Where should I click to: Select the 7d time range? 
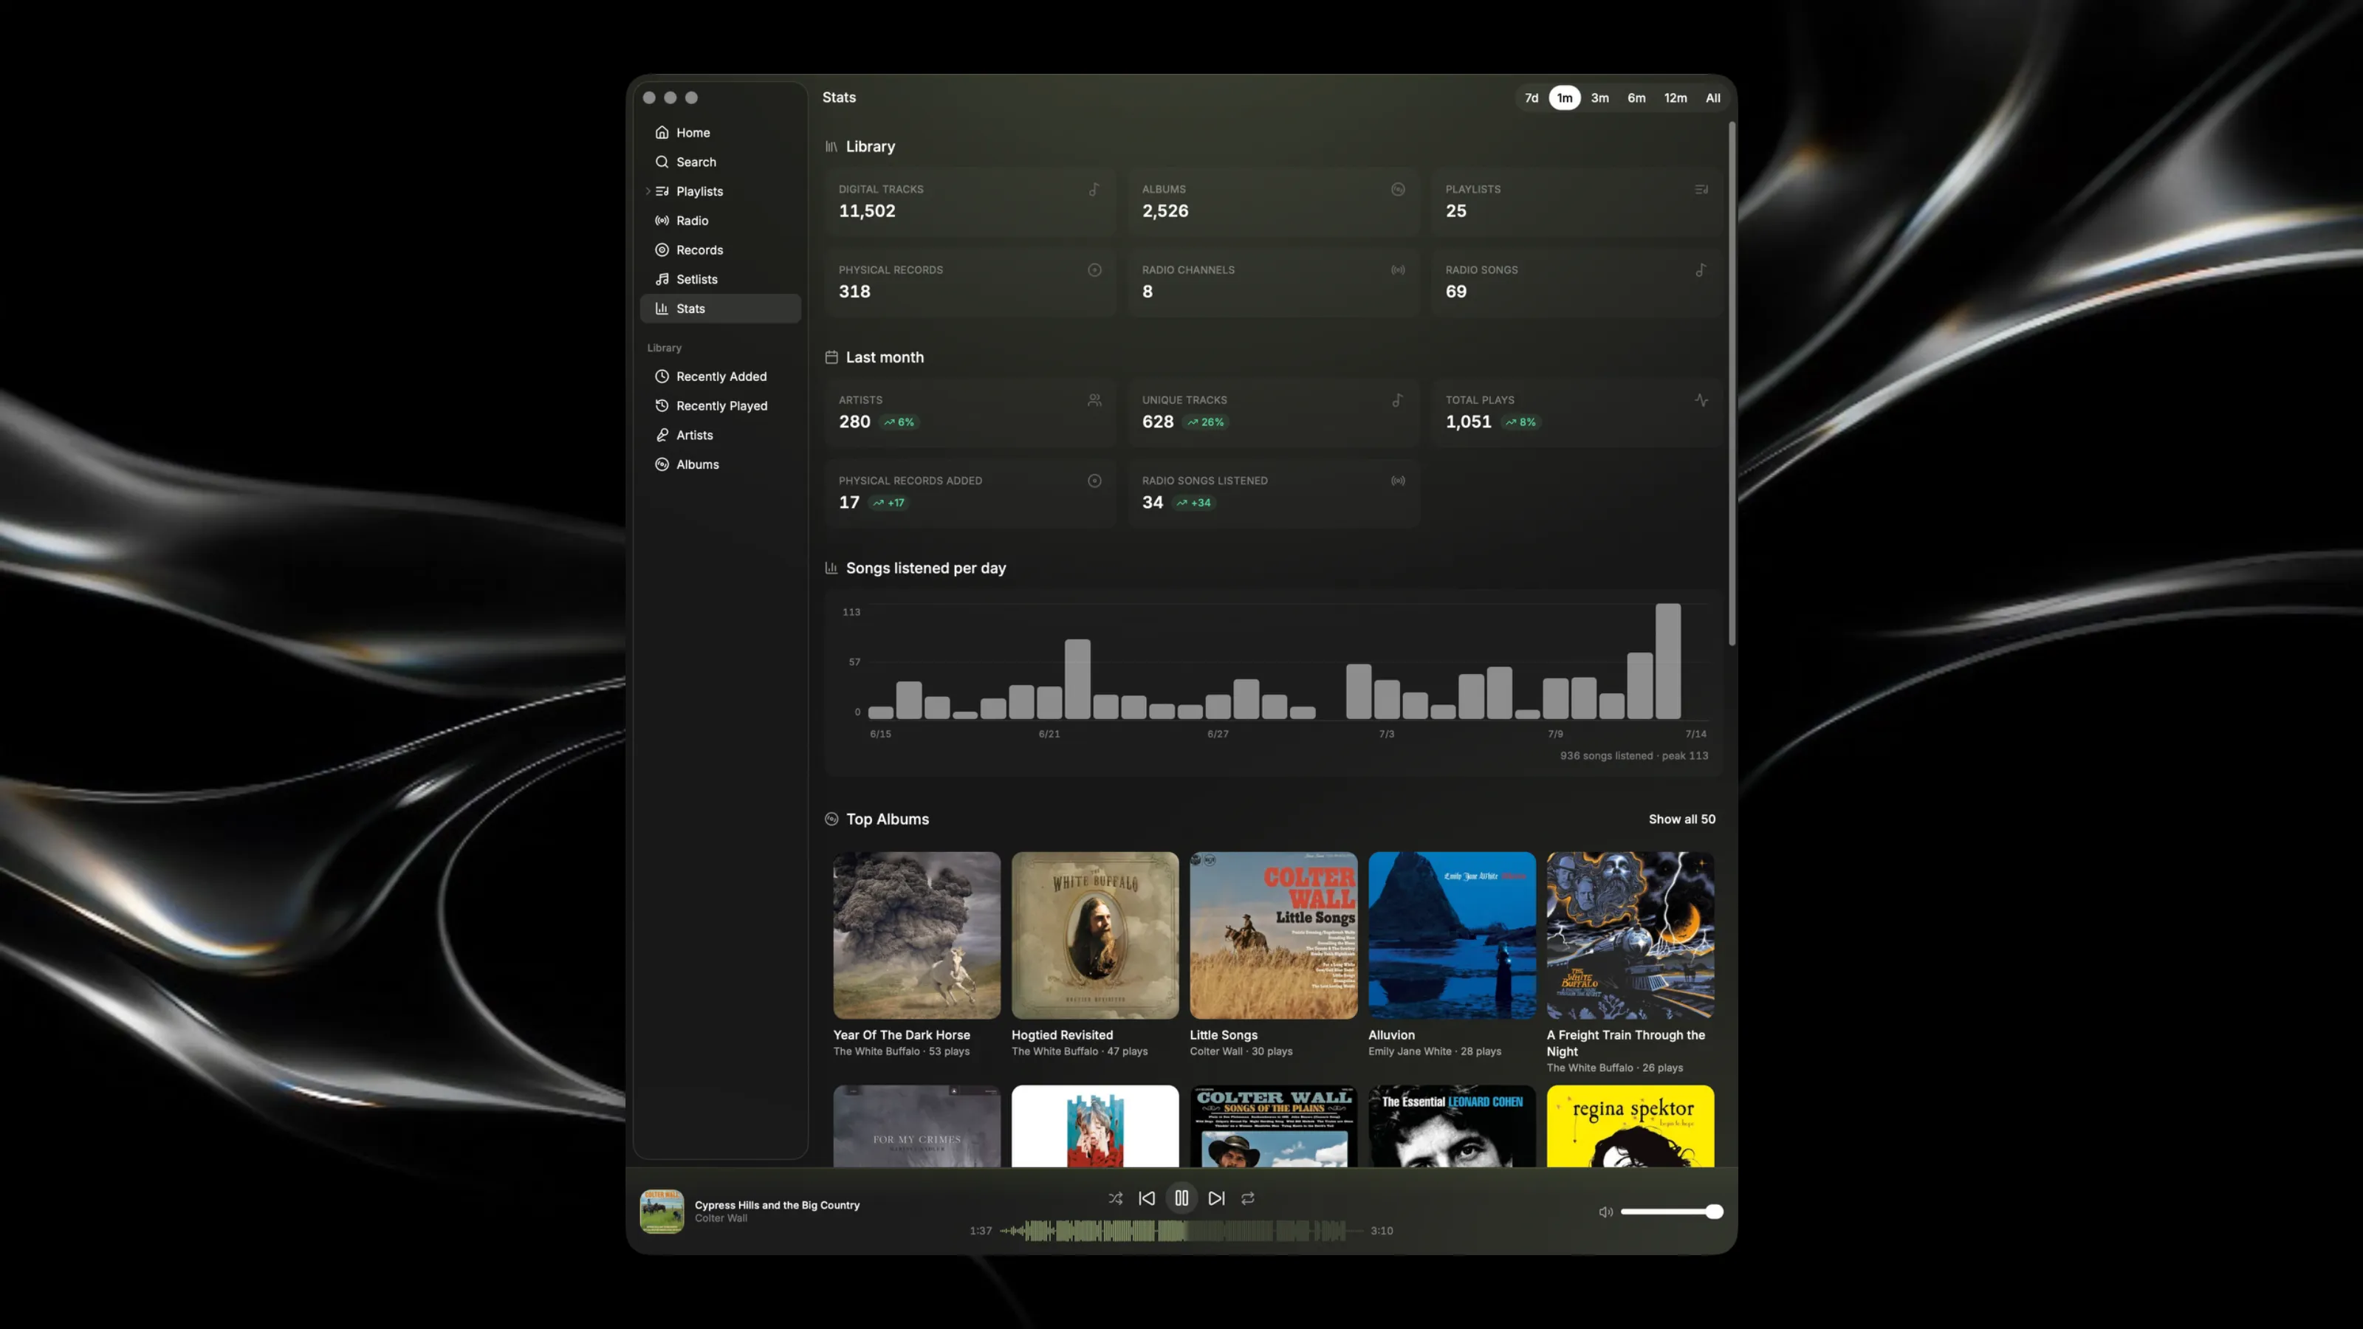coord(1531,98)
